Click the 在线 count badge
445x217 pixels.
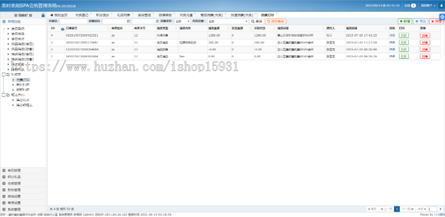413,5
